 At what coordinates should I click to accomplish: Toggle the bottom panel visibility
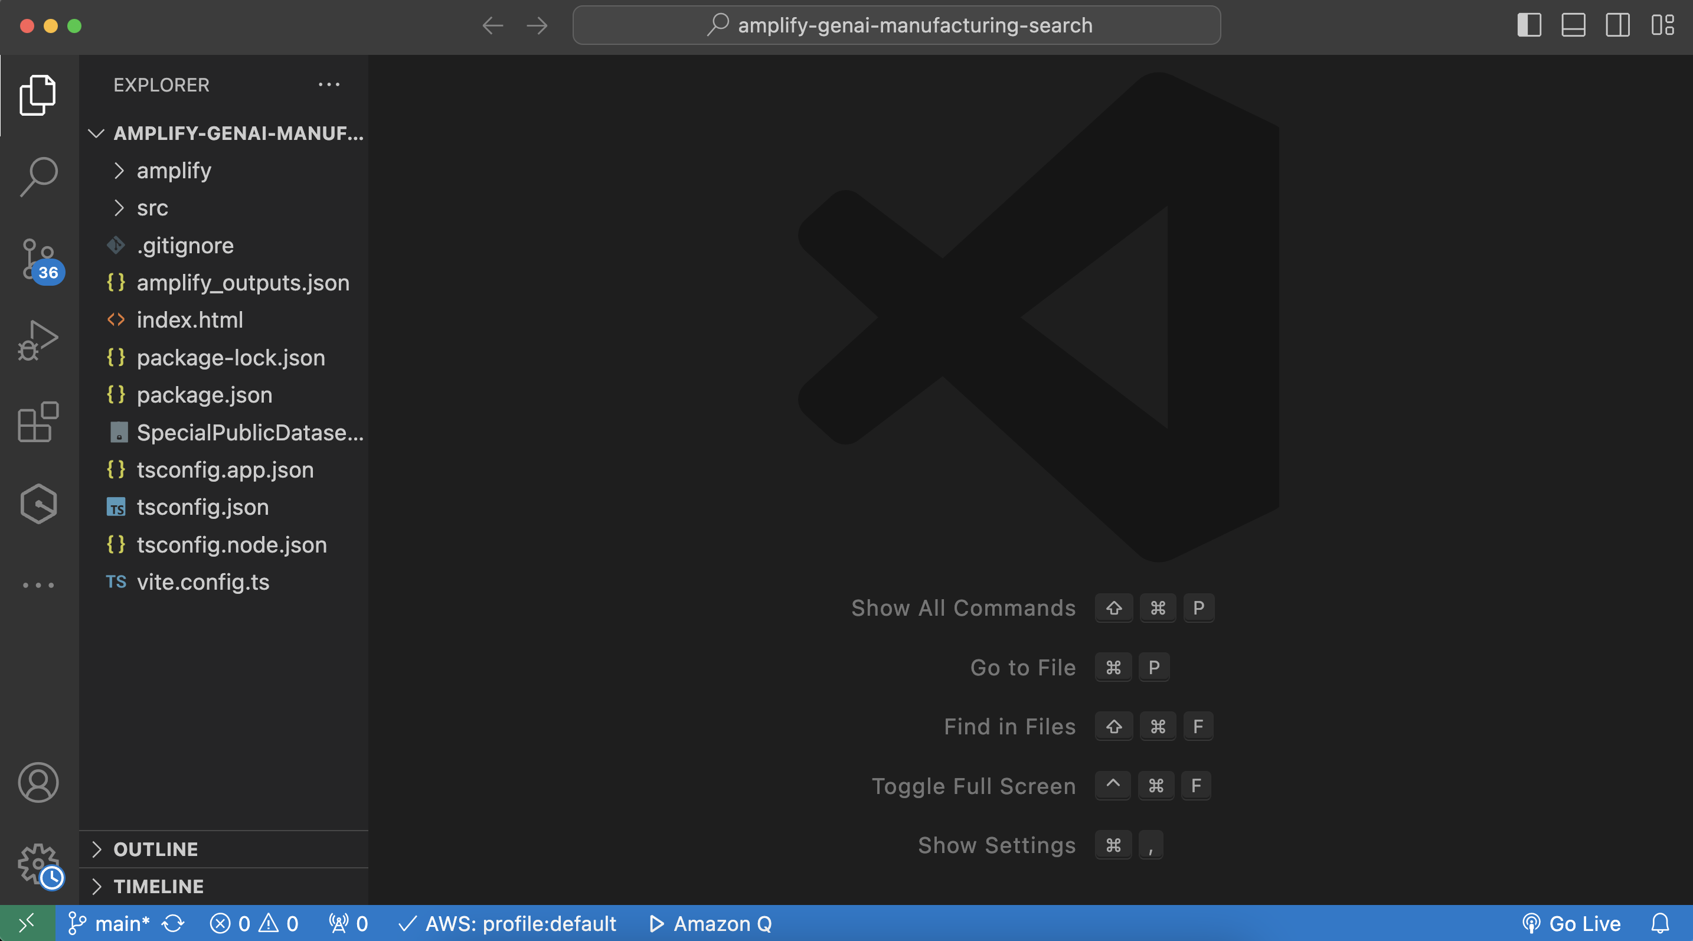click(x=1573, y=25)
